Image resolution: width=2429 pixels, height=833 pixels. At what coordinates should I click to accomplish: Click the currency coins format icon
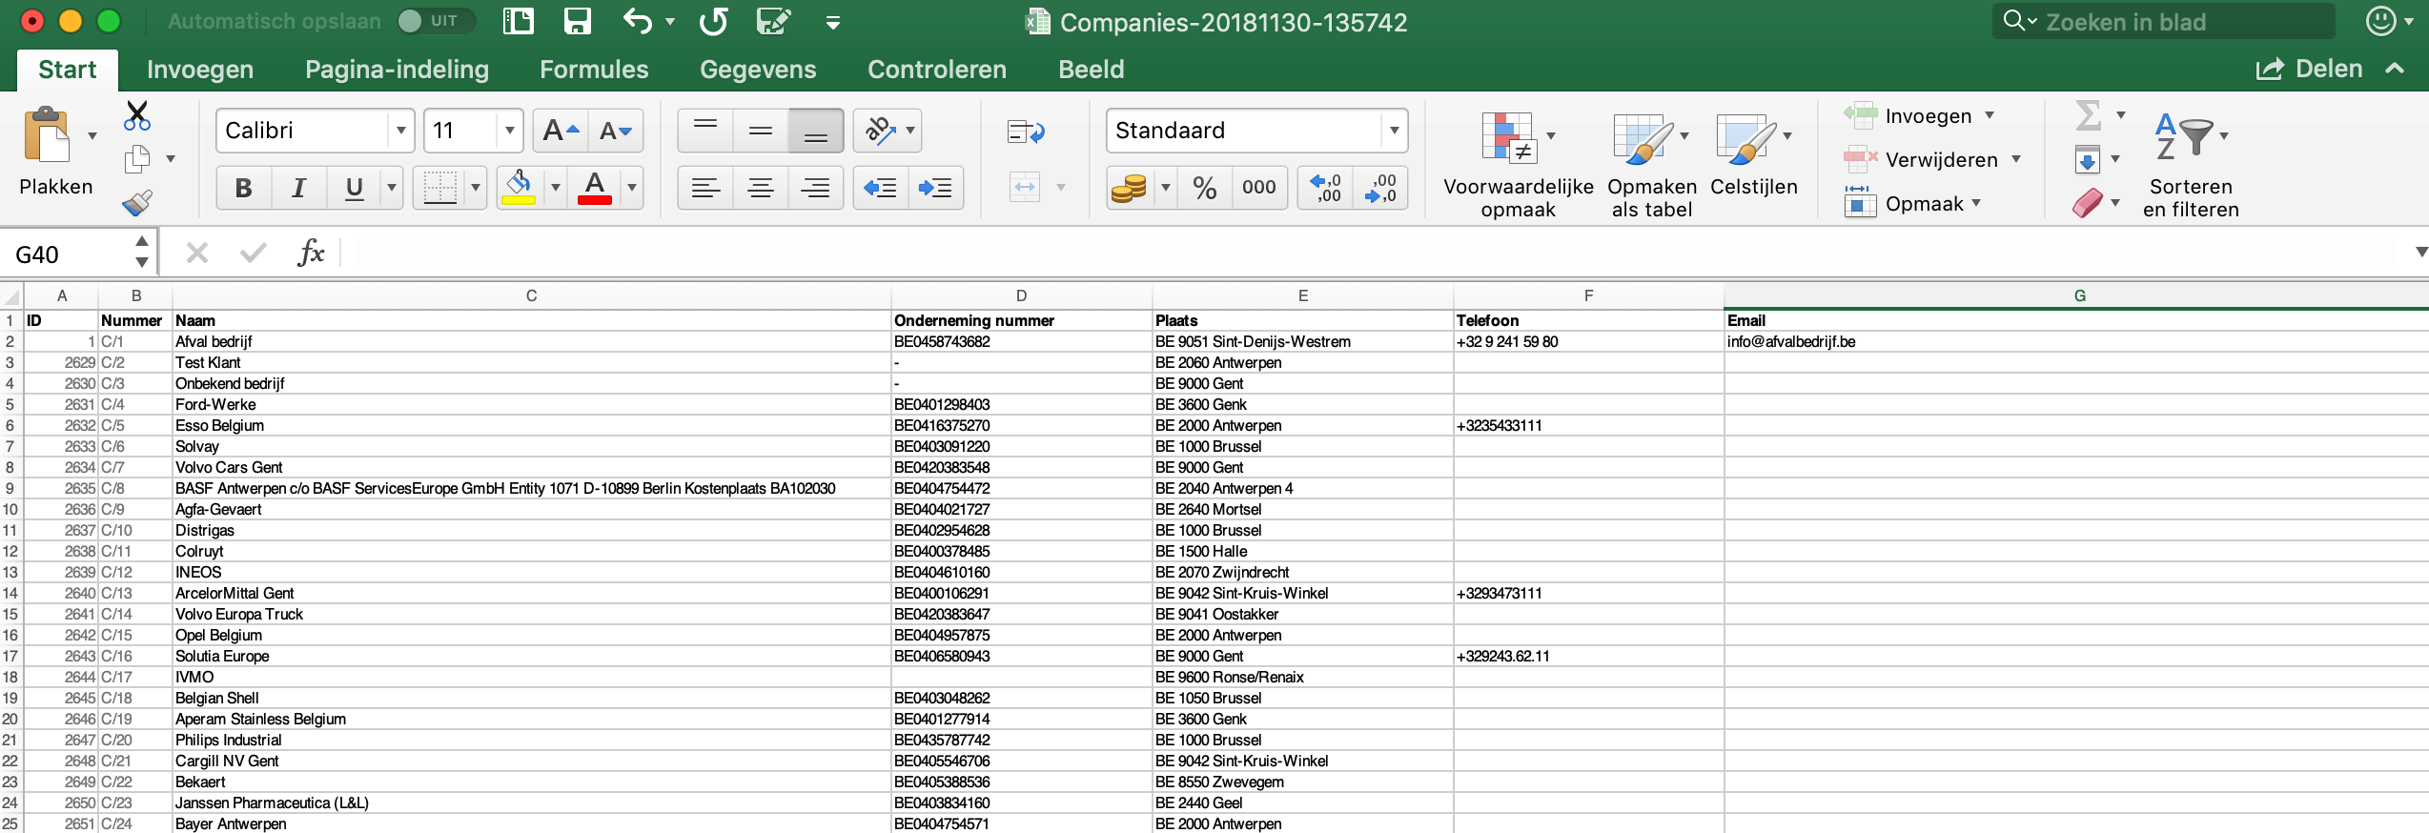[x=1130, y=188]
